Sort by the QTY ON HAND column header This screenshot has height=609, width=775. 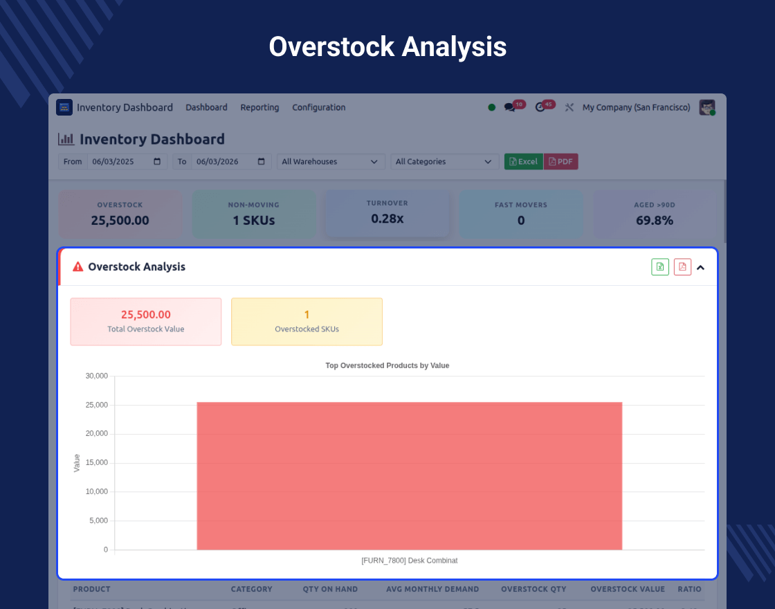330,589
